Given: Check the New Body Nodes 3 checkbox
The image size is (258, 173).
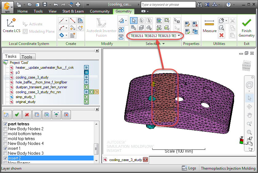Looking at the screenshot, I should tap(6, 153).
